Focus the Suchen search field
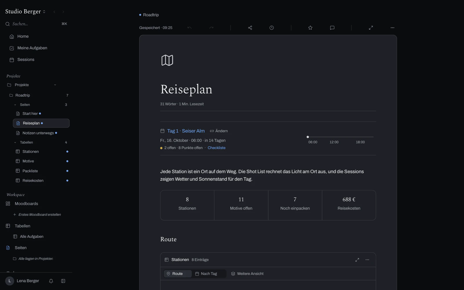This screenshot has width=464, height=290. [36, 24]
